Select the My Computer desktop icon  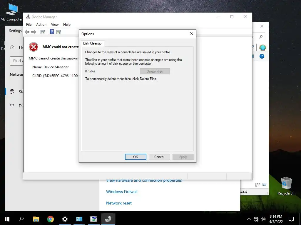(x=11, y=12)
